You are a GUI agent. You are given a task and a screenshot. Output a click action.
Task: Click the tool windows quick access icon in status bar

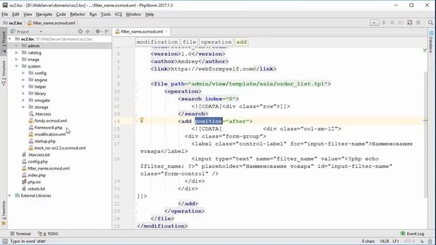pos(5,241)
